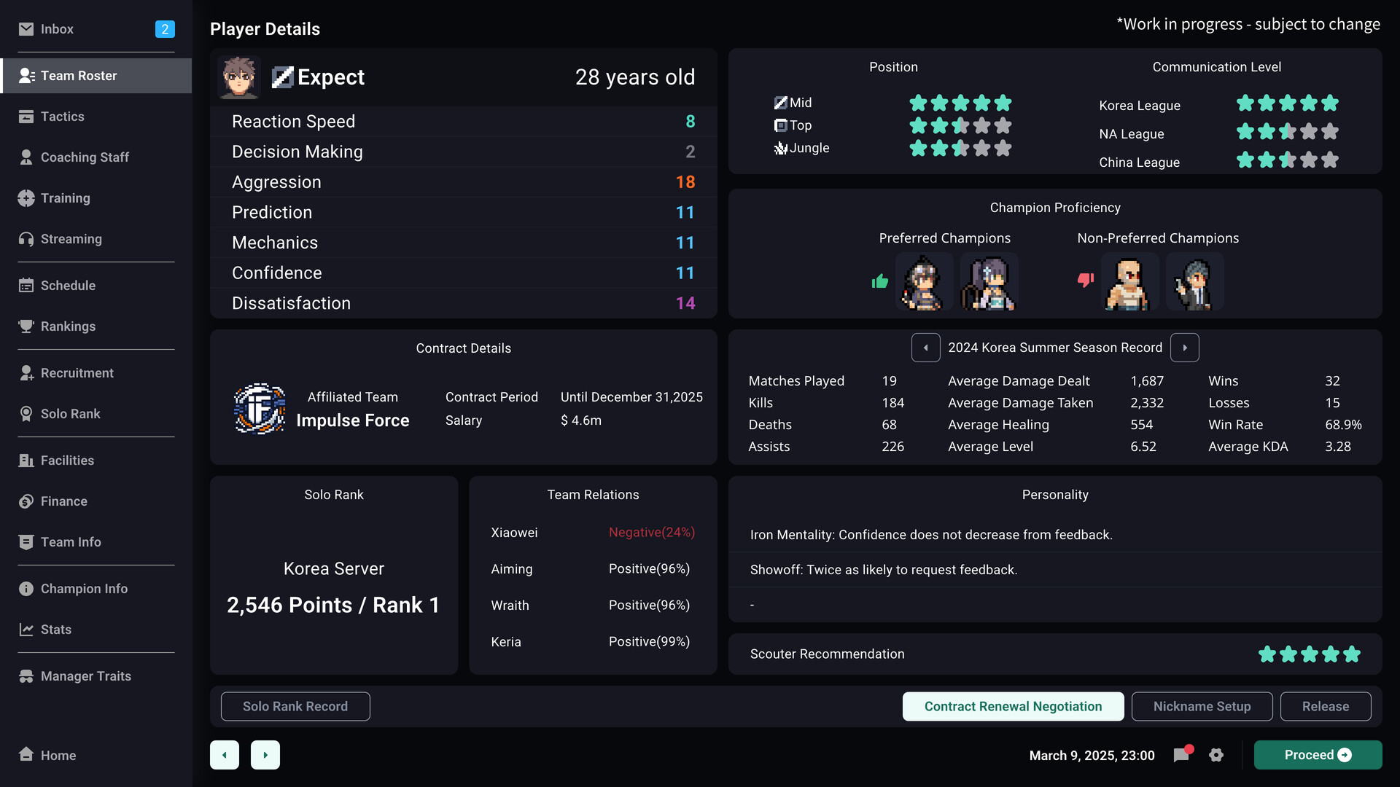This screenshot has width=1400, height=787.
Task: Show previous season record
Action: coord(925,348)
